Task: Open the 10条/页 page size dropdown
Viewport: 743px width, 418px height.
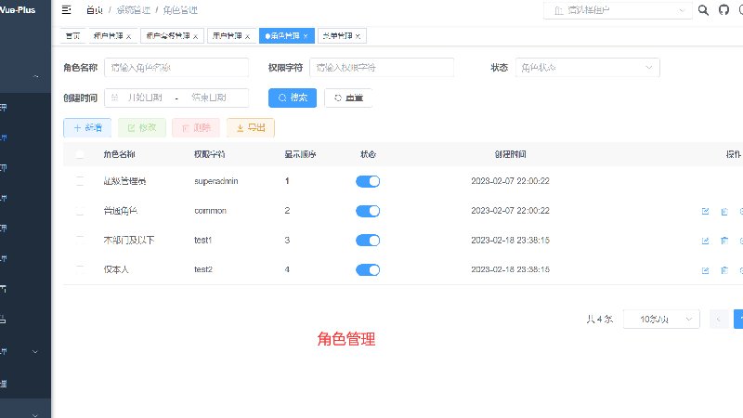Action: tap(661, 319)
